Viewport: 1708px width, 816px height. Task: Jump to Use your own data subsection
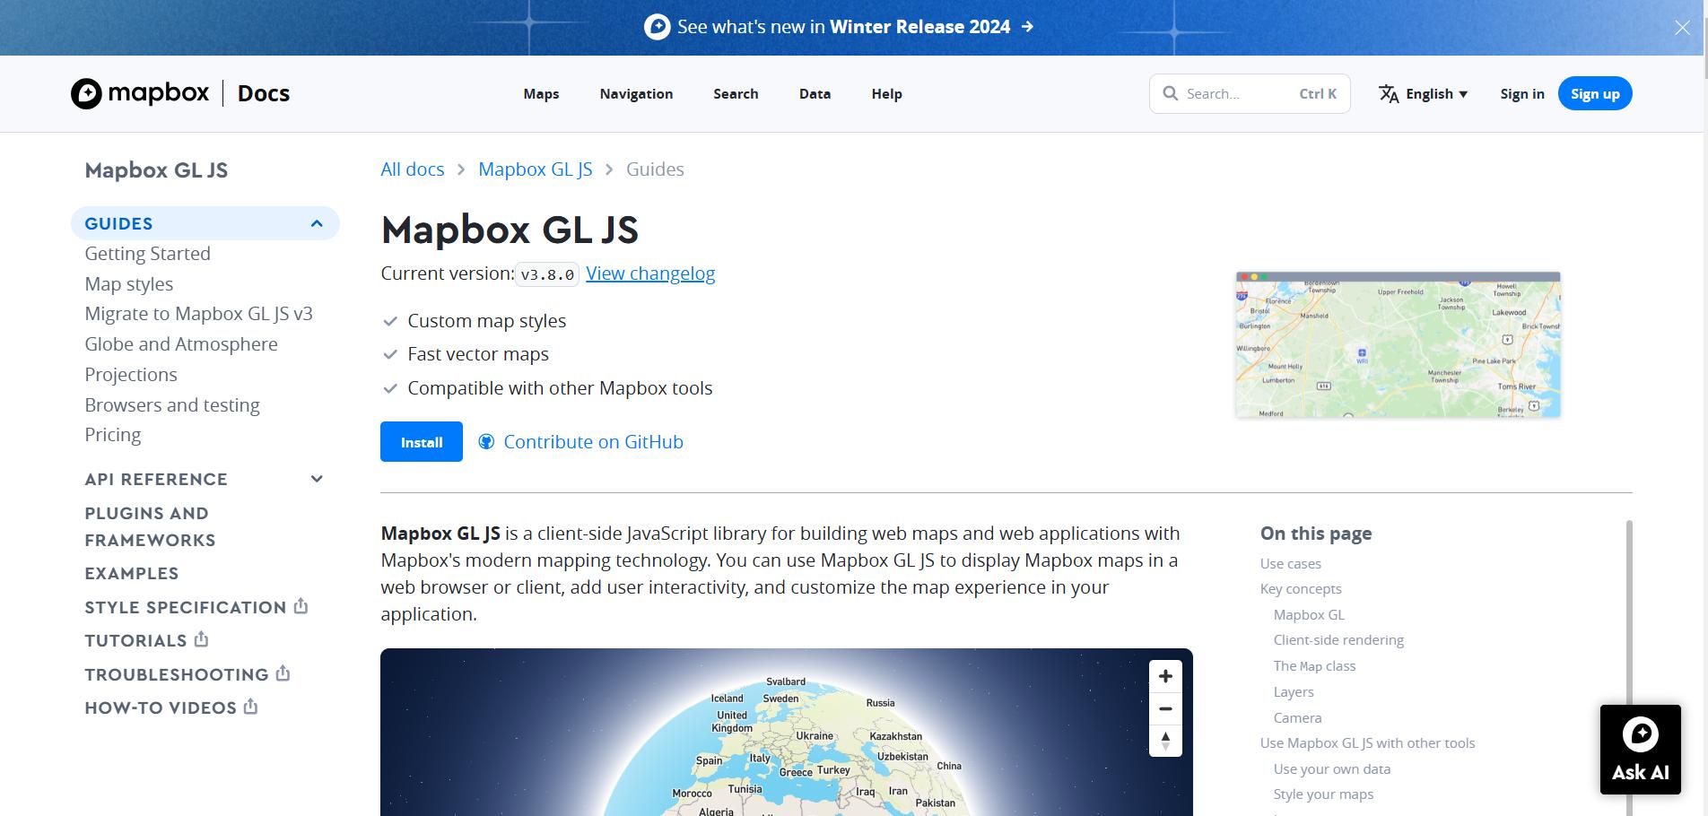pos(1332,768)
